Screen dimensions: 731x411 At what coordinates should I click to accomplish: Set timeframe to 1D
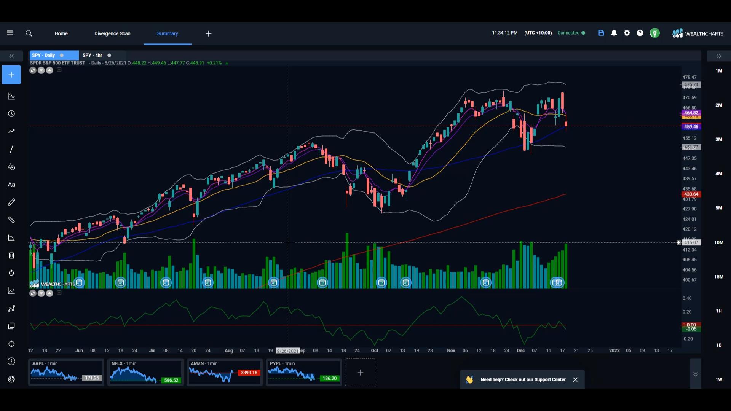tap(719, 345)
